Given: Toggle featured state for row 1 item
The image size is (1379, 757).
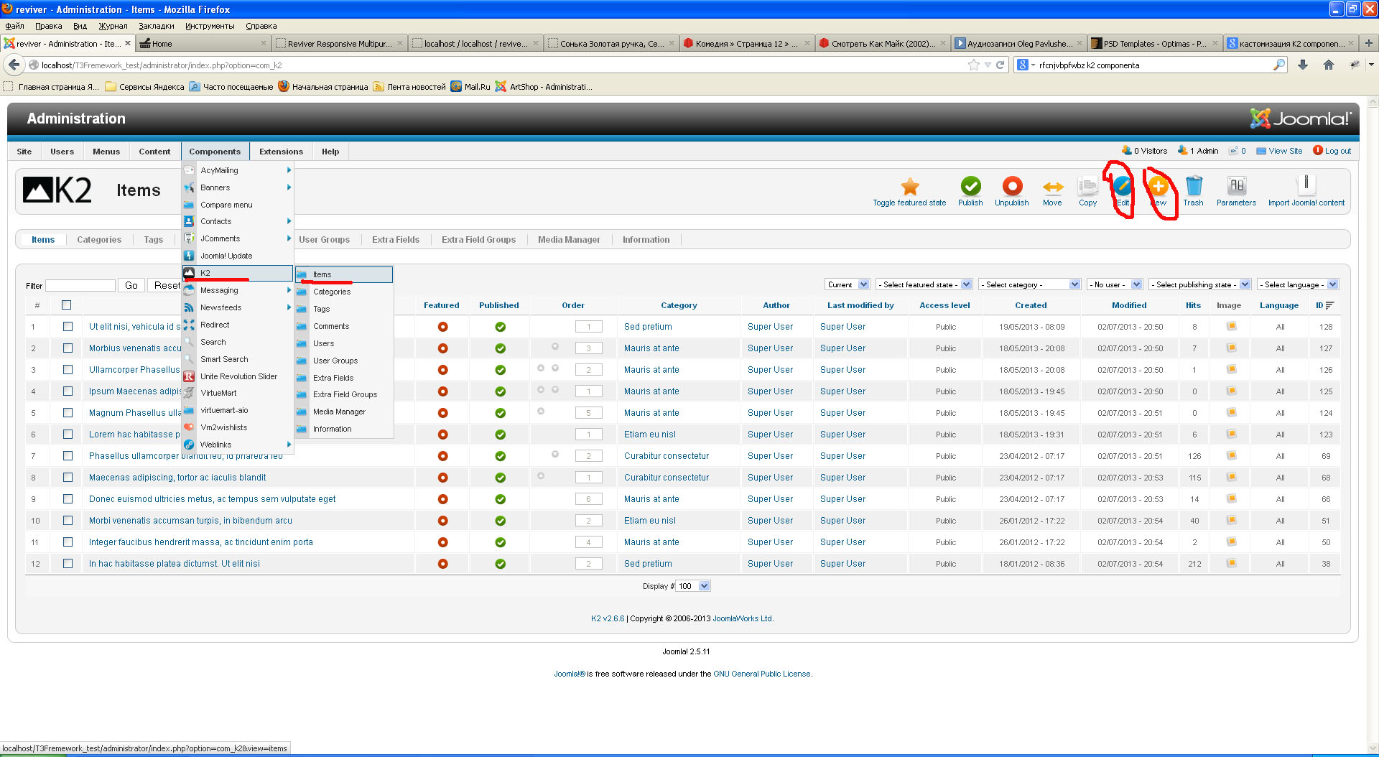Looking at the screenshot, I should pyautogui.click(x=442, y=327).
